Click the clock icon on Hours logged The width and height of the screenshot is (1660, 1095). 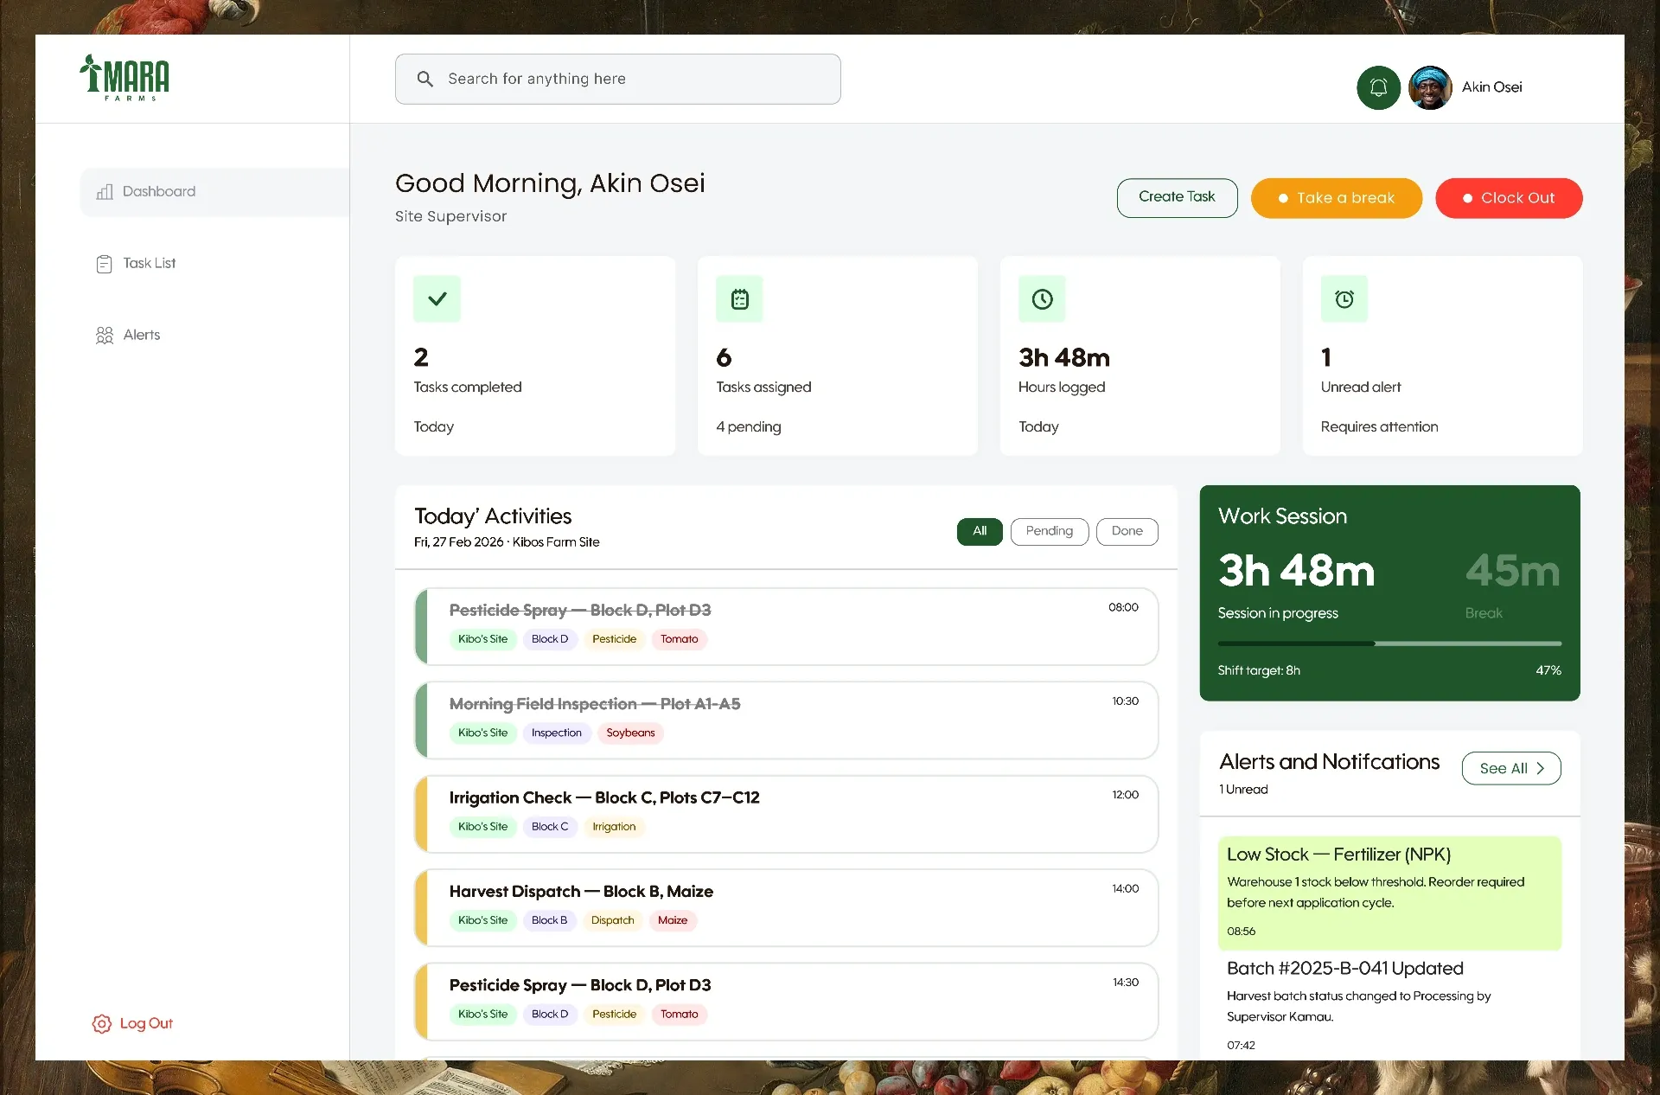click(x=1042, y=298)
